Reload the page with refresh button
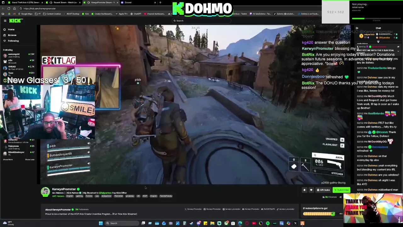This screenshot has width=403, height=227. point(9,9)
